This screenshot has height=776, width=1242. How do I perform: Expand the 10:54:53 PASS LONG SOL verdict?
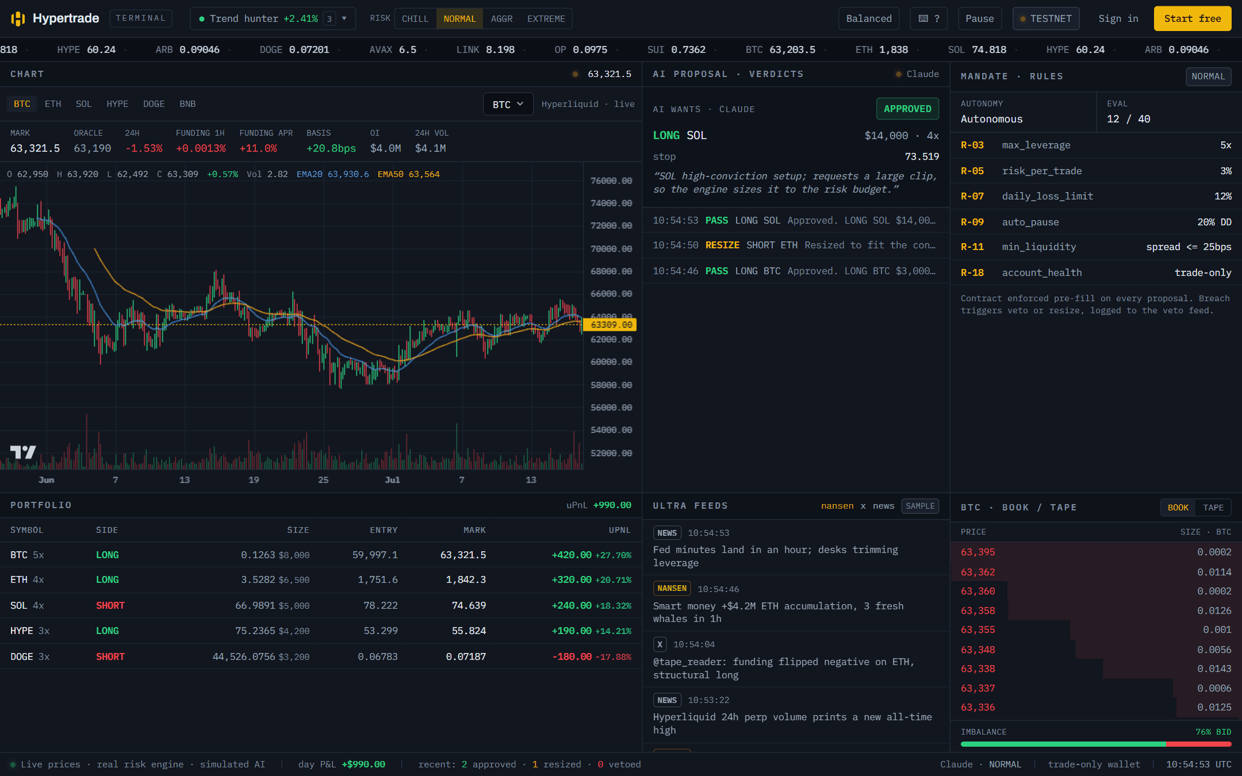click(x=795, y=221)
